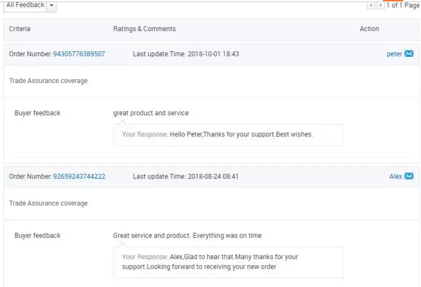This screenshot has width=421, height=287.
Task: Open buyer peter's profile link
Action: coord(394,54)
